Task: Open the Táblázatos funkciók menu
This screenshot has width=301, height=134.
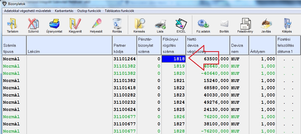Action: (x=119, y=11)
